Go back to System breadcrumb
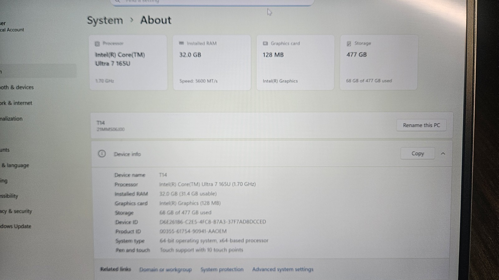The height and width of the screenshot is (280, 499). click(105, 20)
